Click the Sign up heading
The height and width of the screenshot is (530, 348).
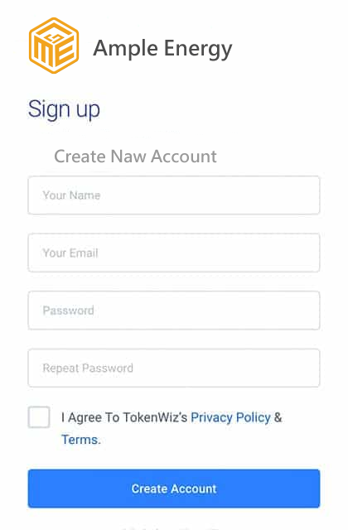(64, 109)
